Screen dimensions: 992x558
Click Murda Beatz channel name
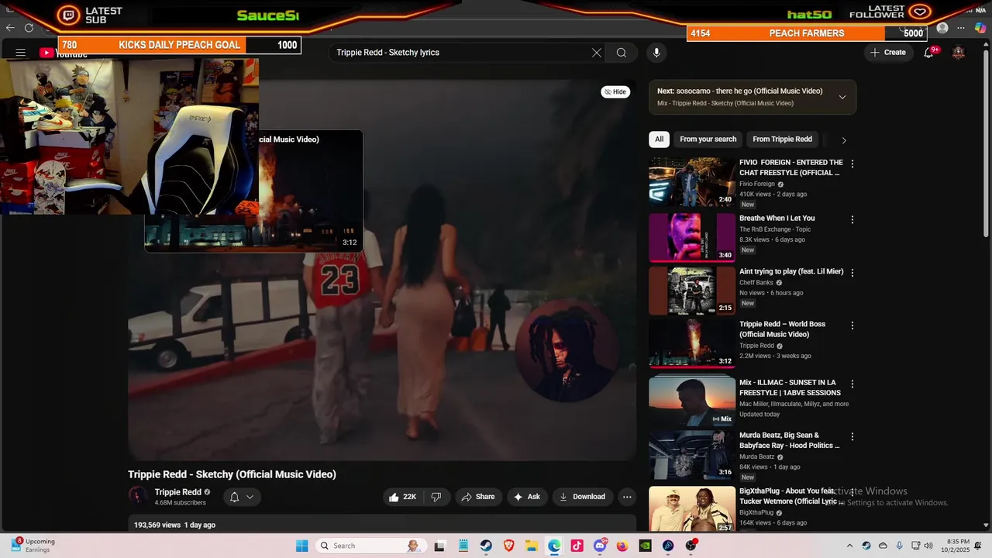coord(757,456)
